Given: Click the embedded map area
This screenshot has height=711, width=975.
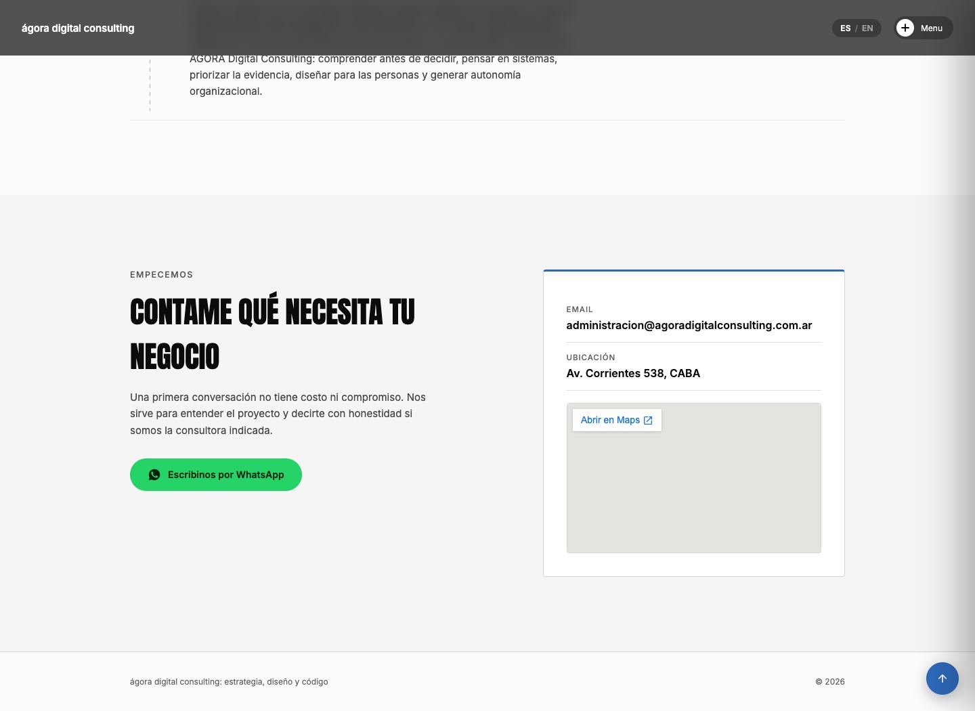Looking at the screenshot, I should point(694,478).
